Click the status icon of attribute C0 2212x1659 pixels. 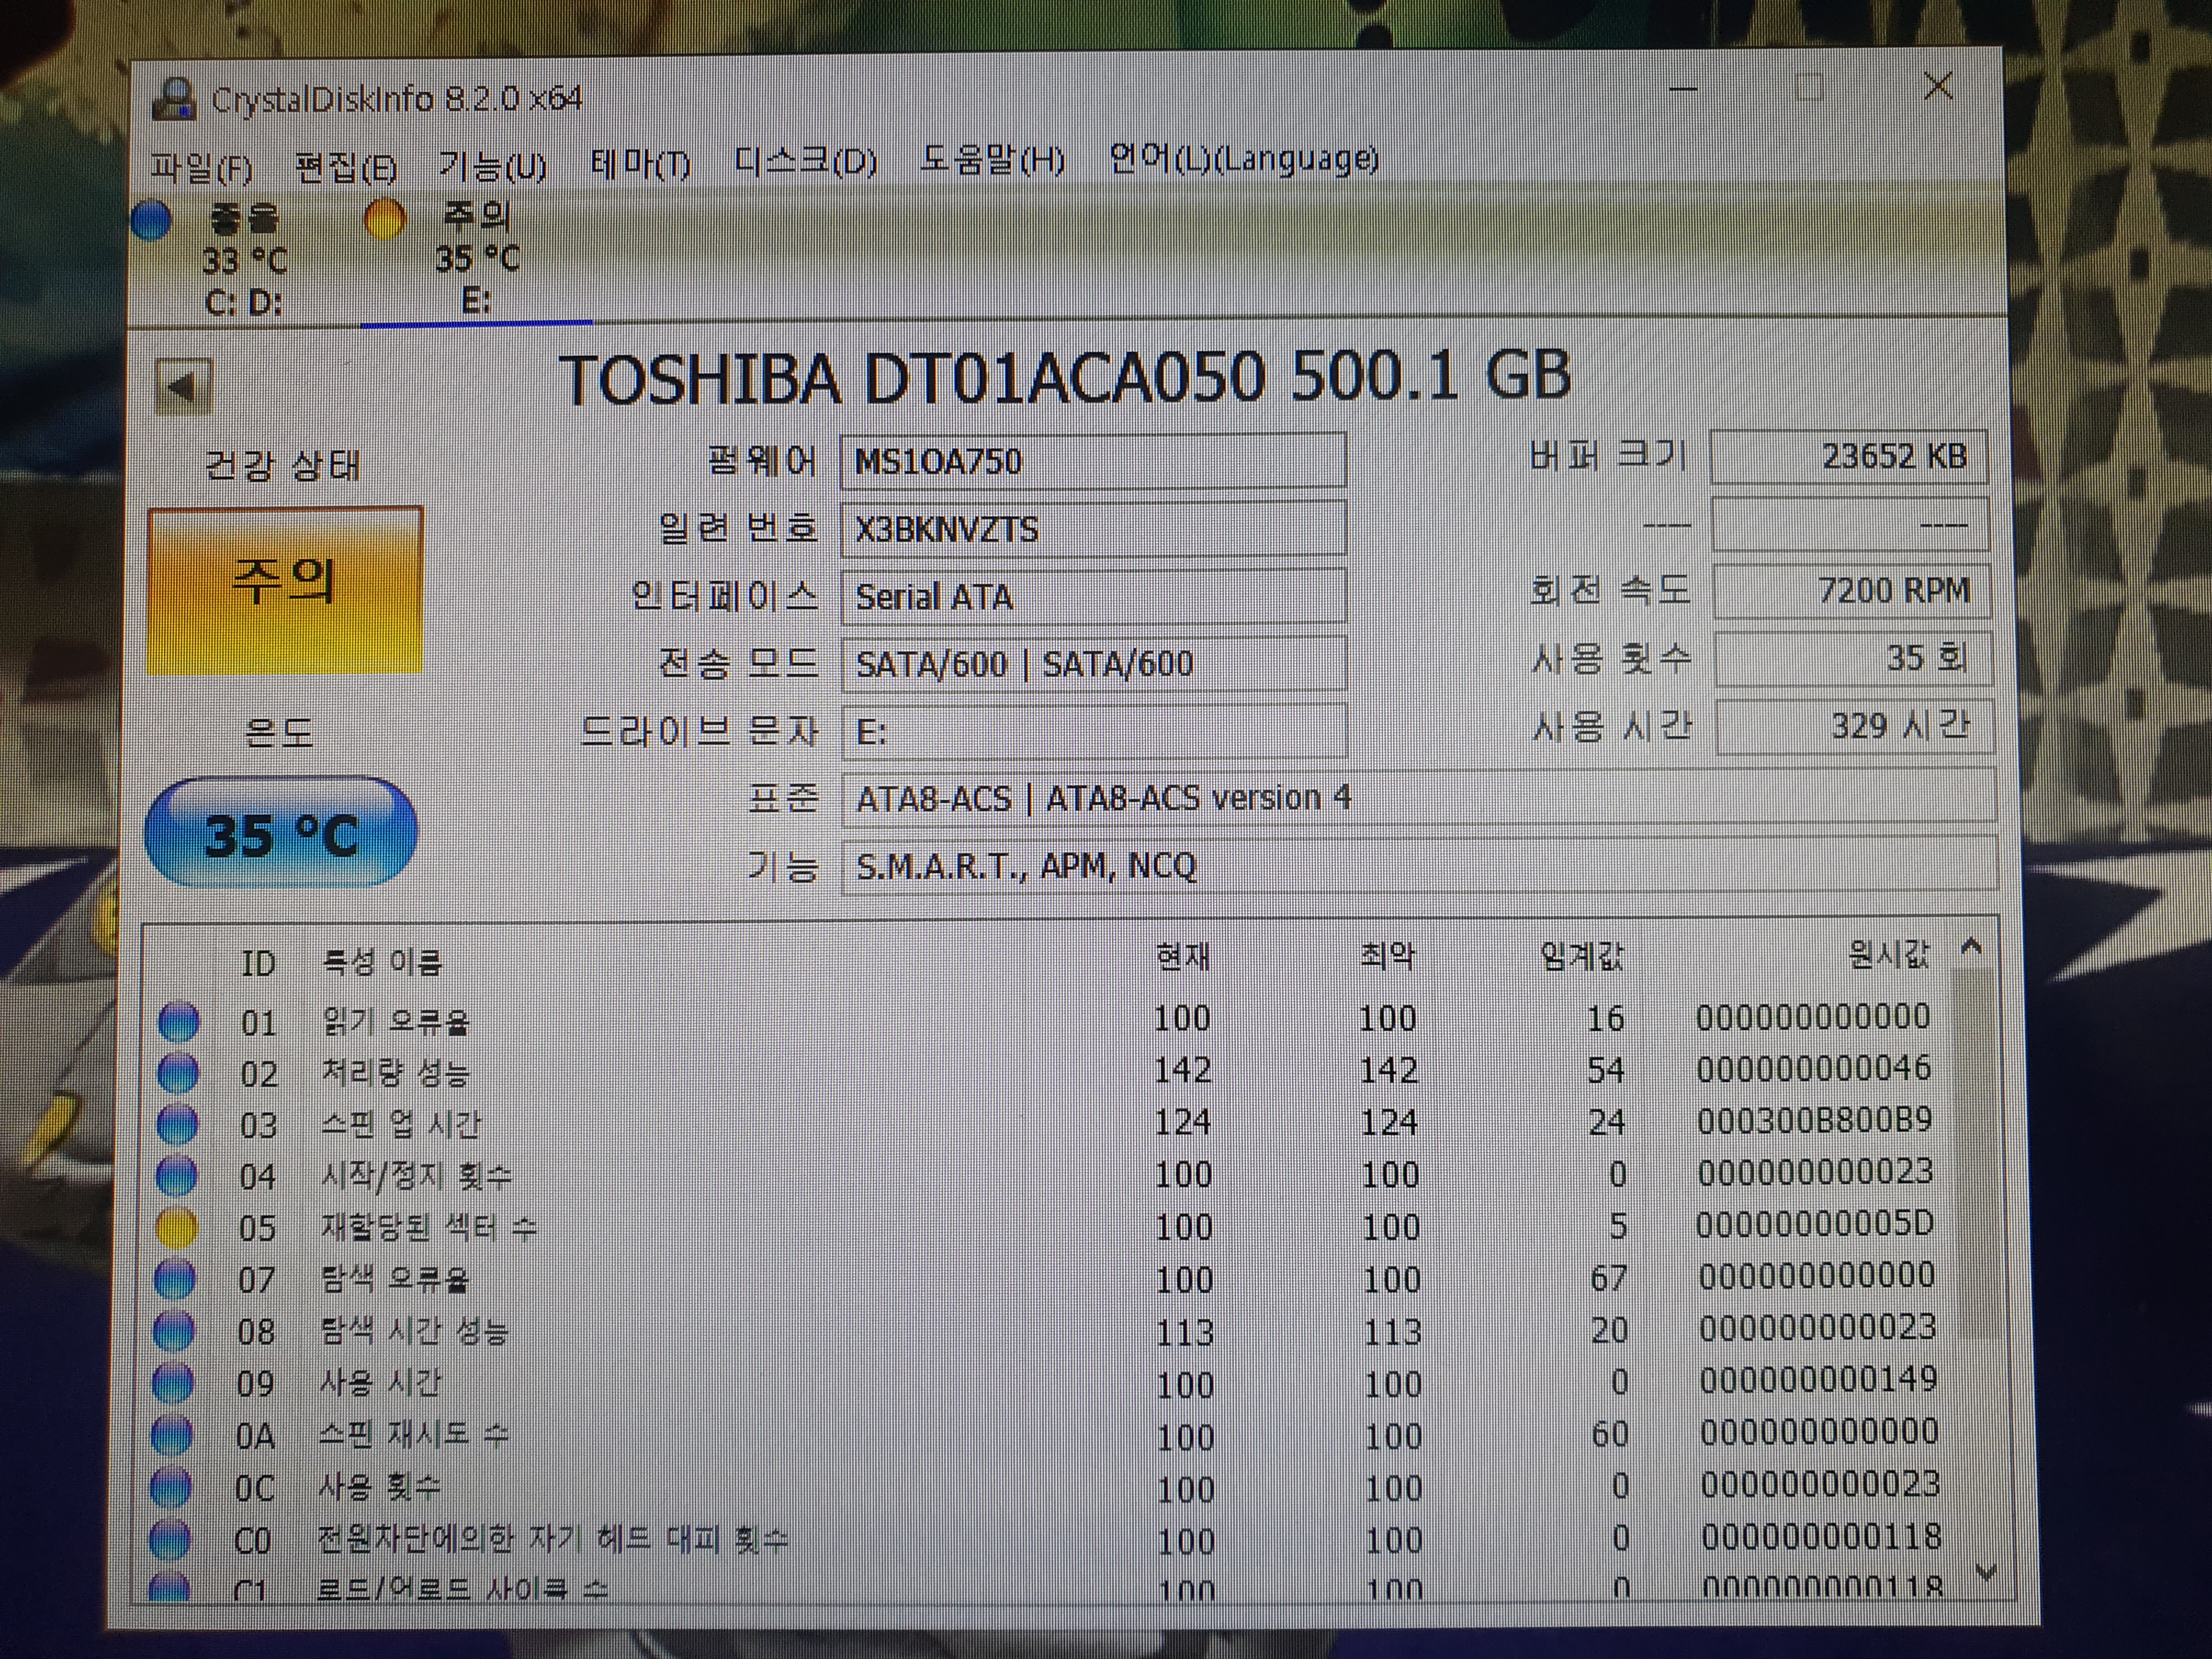170,1540
